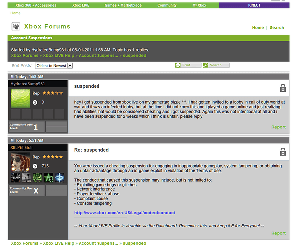The height and width of the screenshot is (248, 294).
Task: Go to forum Home link next to Search
Action: (x=258, y=28)
